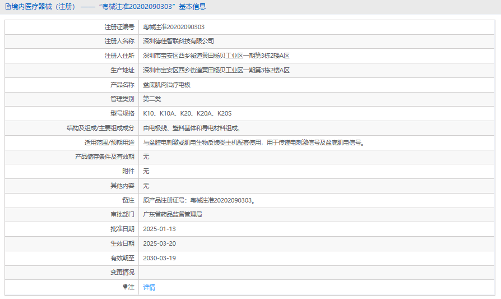Click the 注册证编号 label

click(x=119, y=27)
